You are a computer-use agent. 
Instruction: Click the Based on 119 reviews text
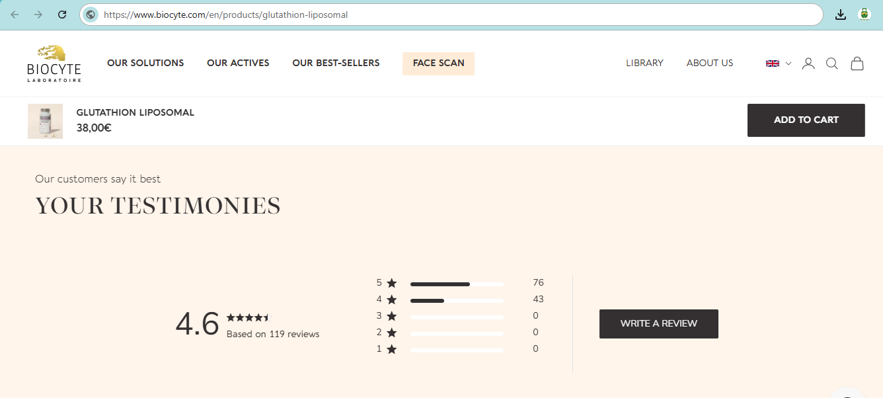[x=273, y=335]
